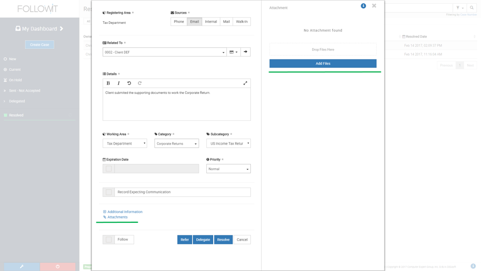Open the Priority dropdown set to Normal

click(x=228, y=169)
